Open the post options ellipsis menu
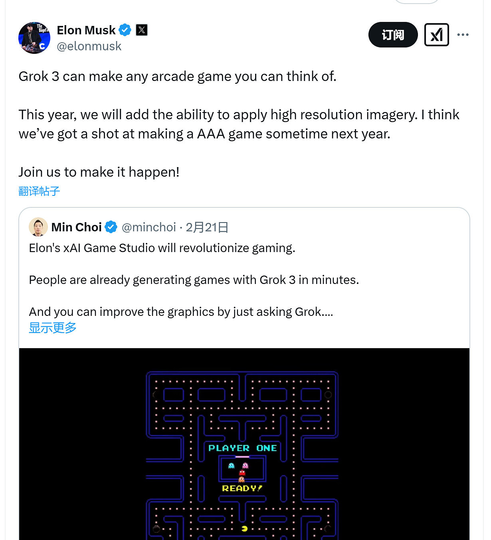Viewport: 491px width, 540px height. (463, 35)
